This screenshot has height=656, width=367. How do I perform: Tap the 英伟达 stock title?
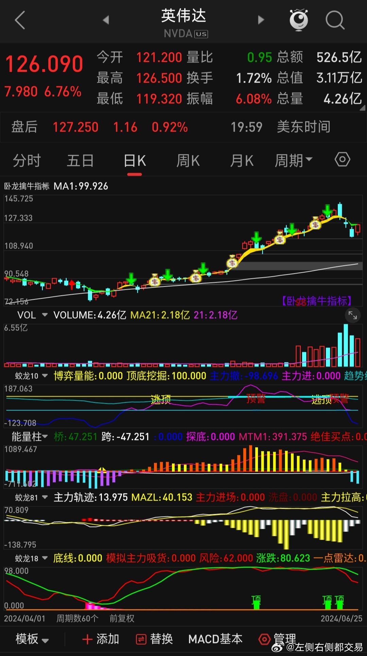pos(183,16)
